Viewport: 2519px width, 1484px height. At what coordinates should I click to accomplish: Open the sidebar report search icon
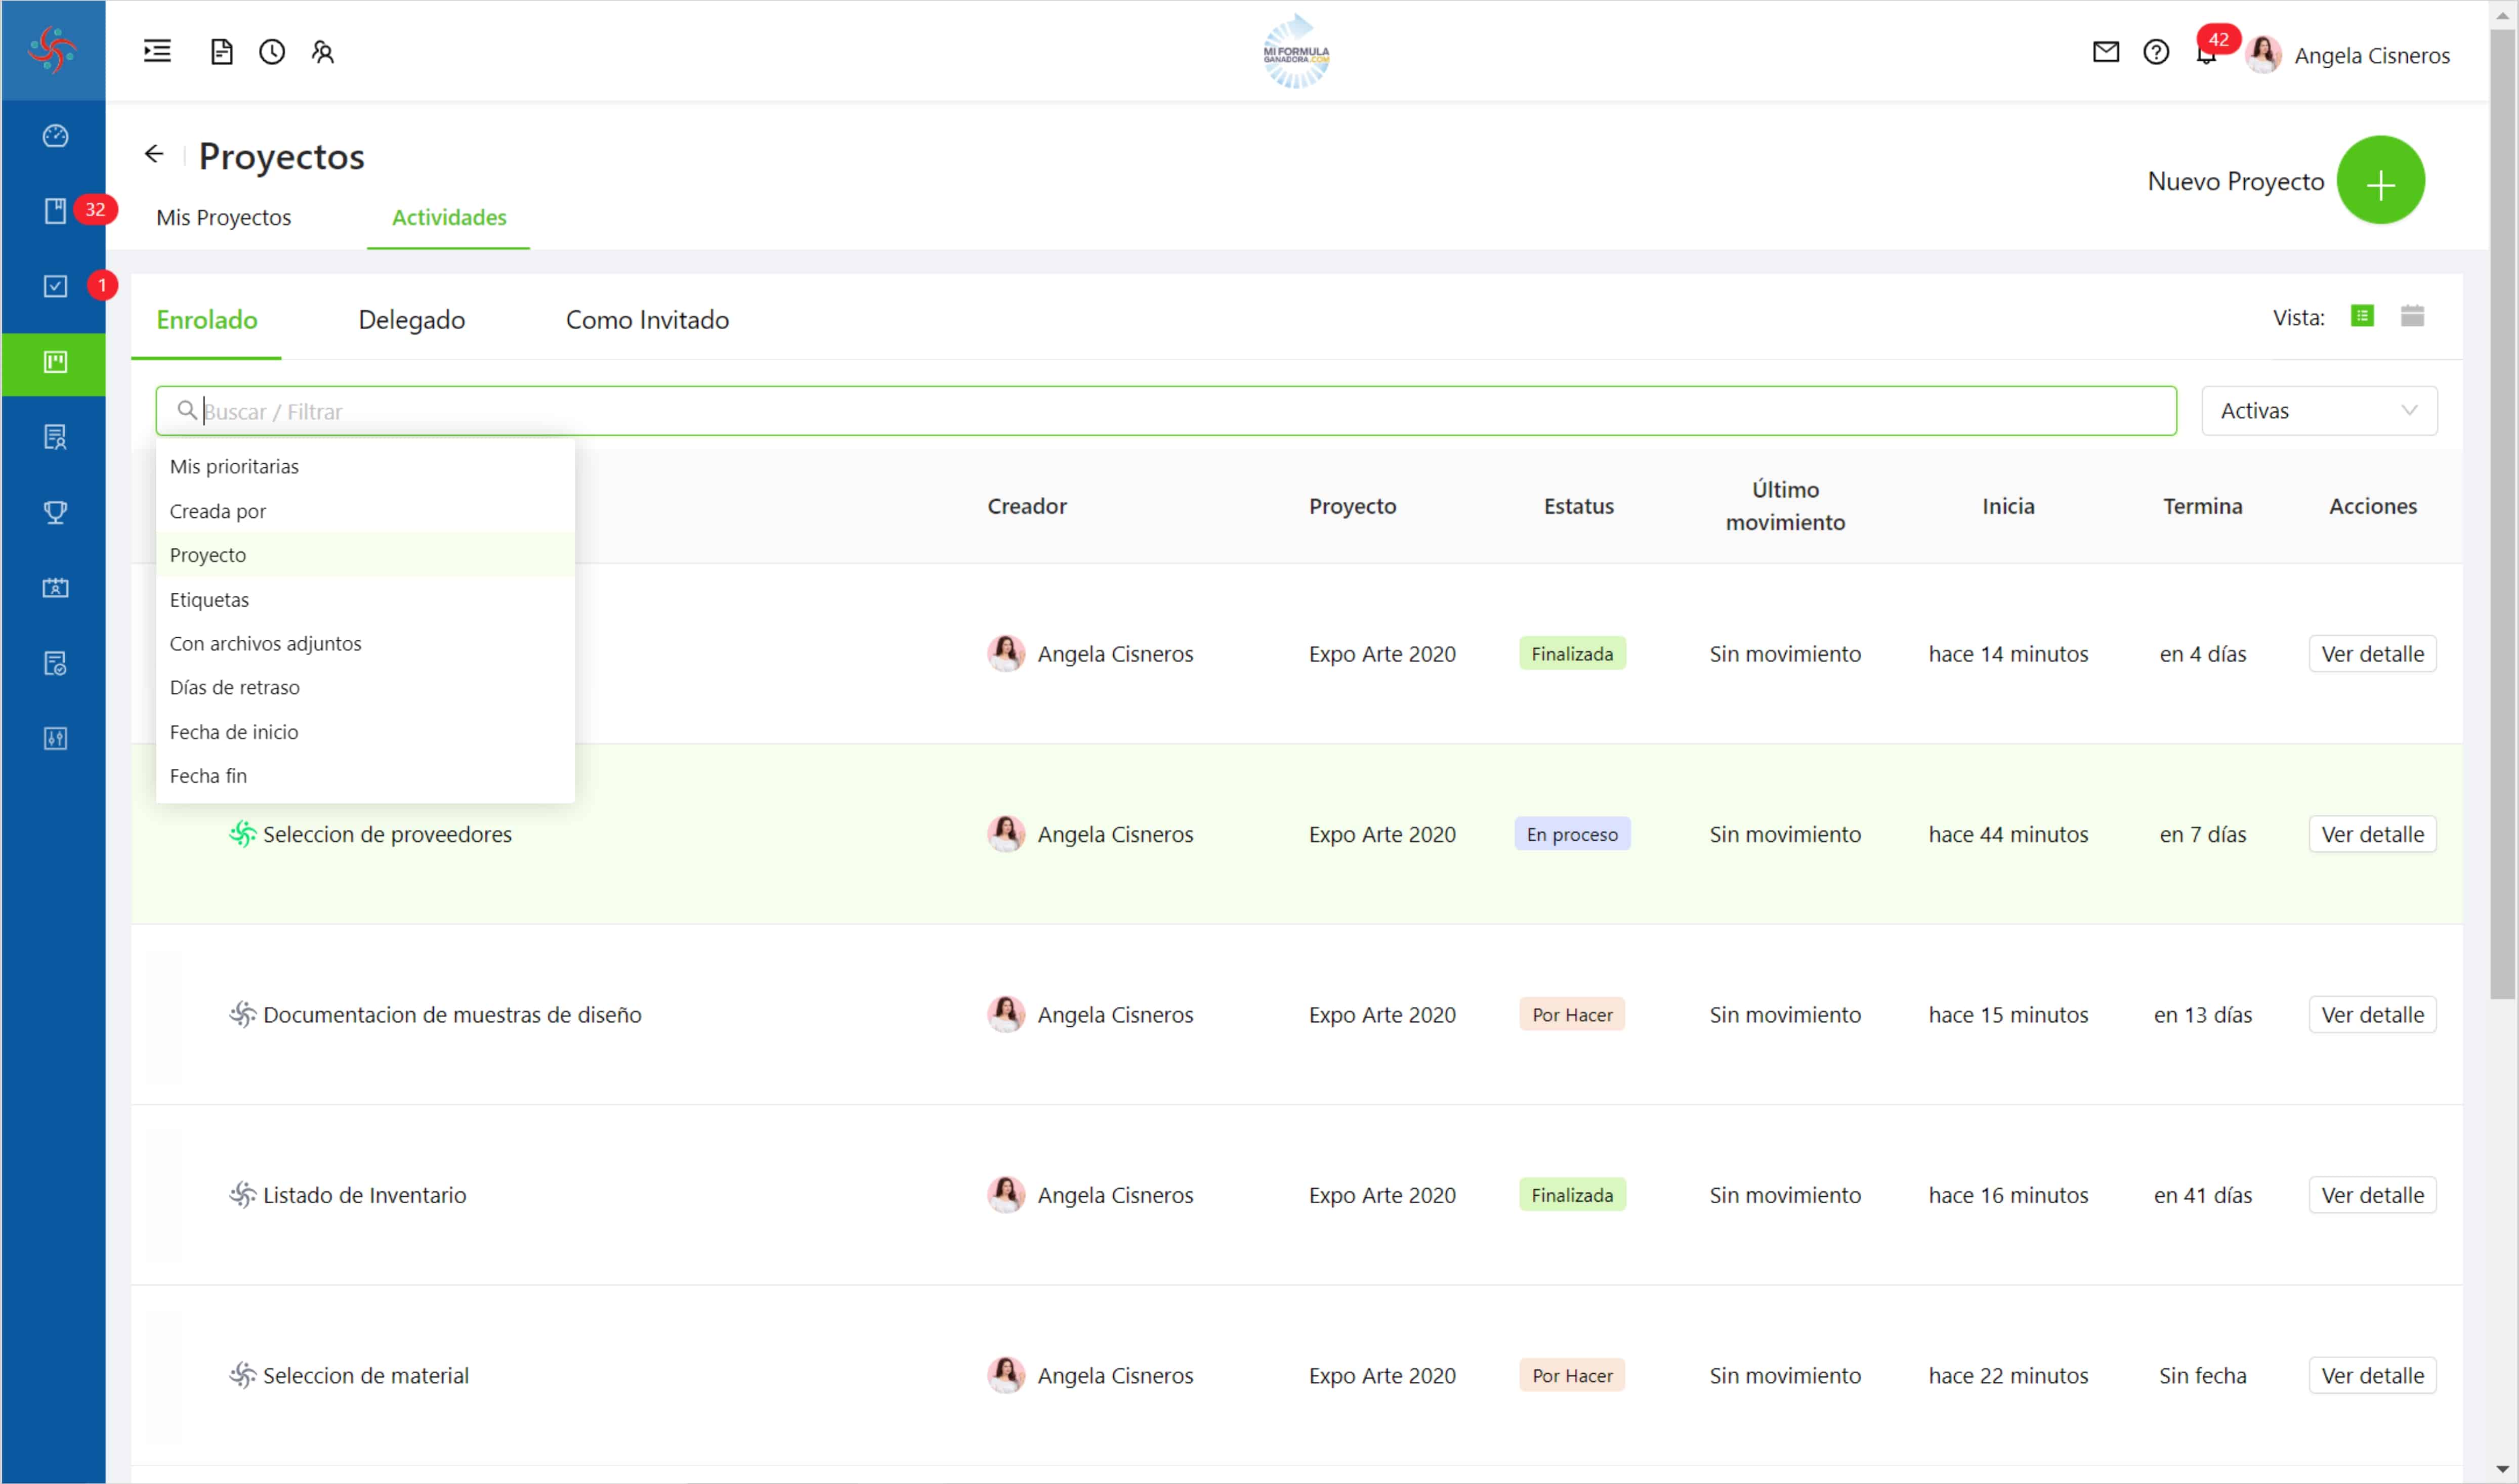click(x=55, y=437)
